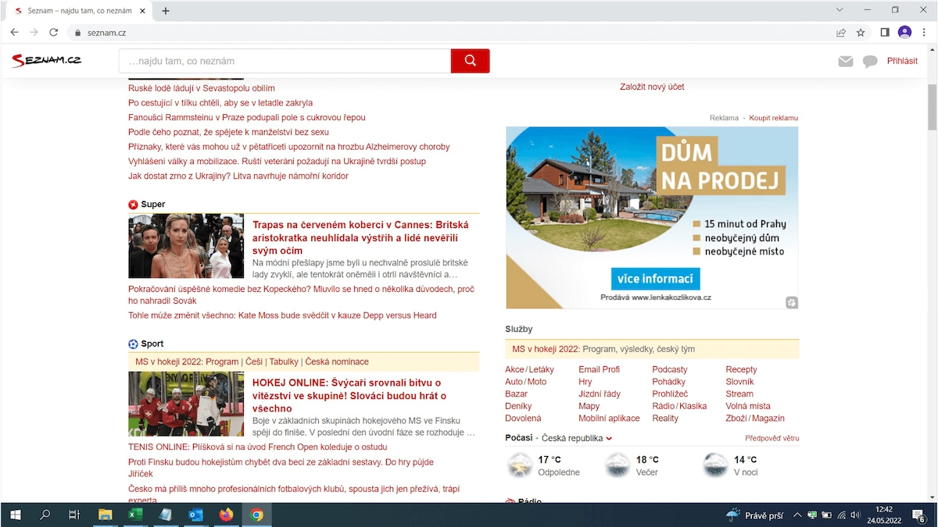The width and height of the screenshot is (938, 527).
Task: Show hidden system tray icons
Action: point(797,515)
